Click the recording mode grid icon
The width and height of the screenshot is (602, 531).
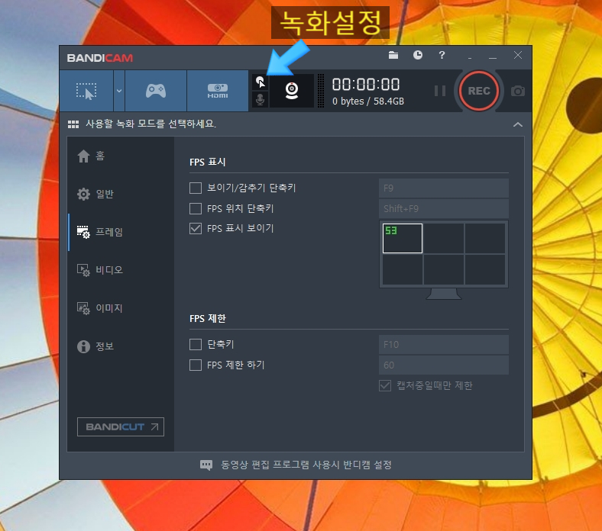point(73,124)
